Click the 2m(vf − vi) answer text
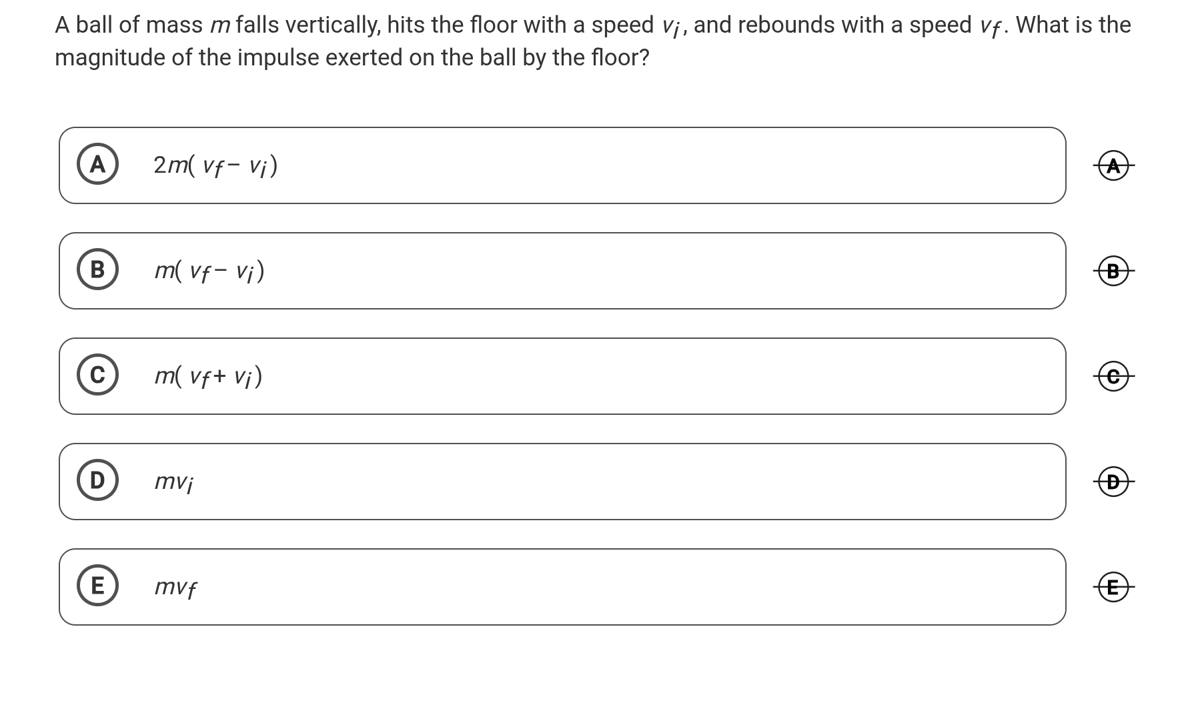The height and width of the screenshot is (719, 1186). click(x=215, y=165)
